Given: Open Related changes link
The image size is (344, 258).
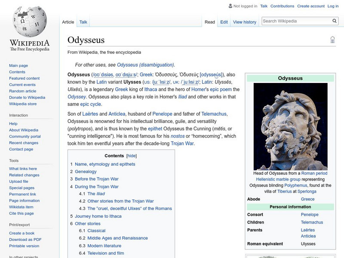Looking at the screenshot, I should [24, 175].
